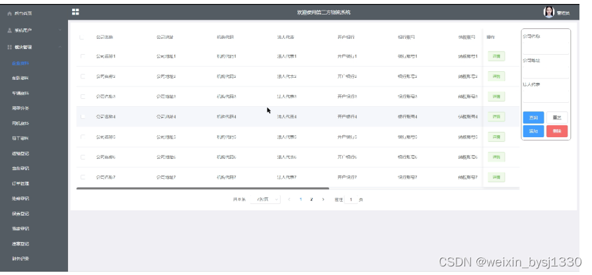
Task: Click the red 删除 delete button
Action: point(557,131)
